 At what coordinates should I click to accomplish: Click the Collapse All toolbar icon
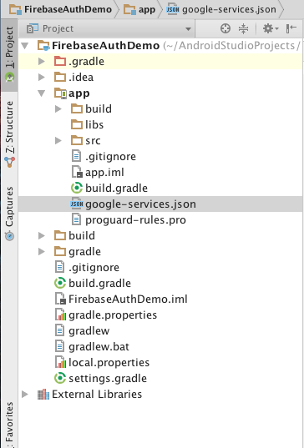coord(243,28)
